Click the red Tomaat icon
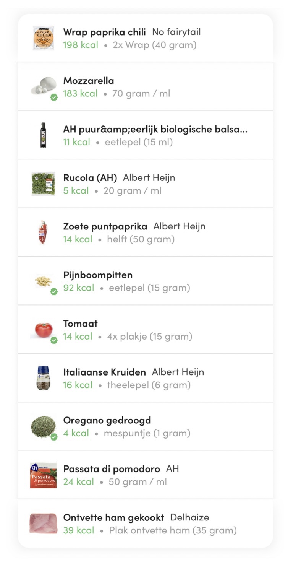 click(43, 330)
